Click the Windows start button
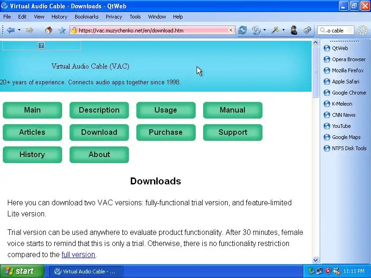This screenshot has height=278, width=371. pyautogui.click(x=22, y=271)
